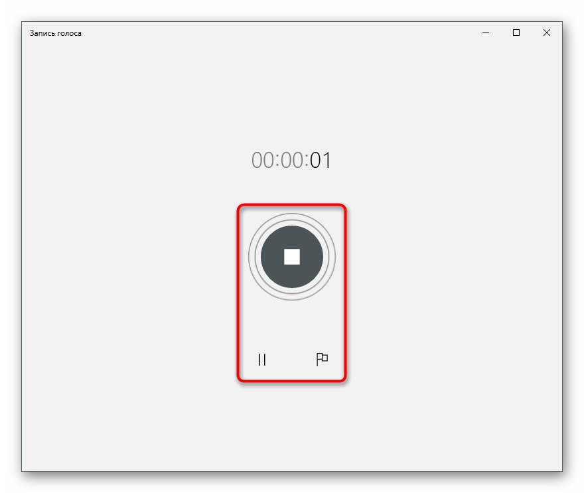Click the 00:00:01 recording timer
Image resolution: width=584 pixels, height=493 pixels.
tap(291, 161)
